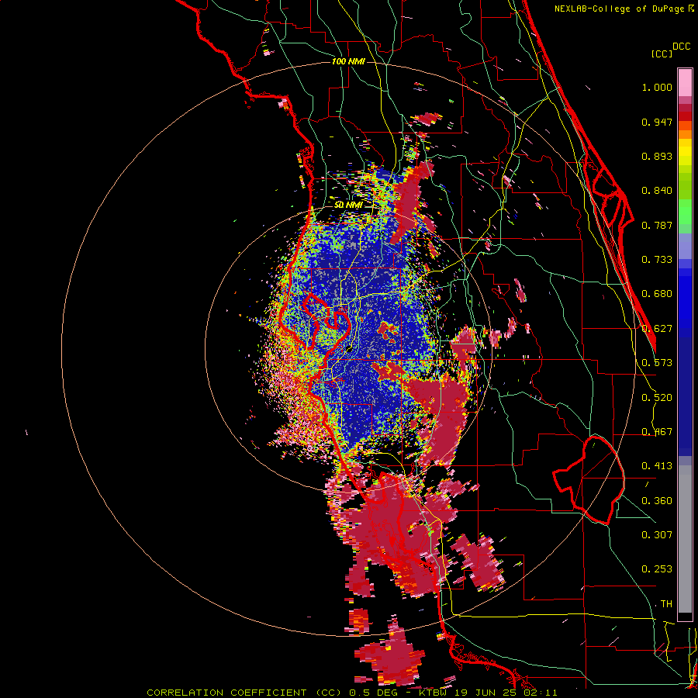Click the "100 NMI" range ring label
The width and height of the screenshot is (698, 698).
tap(348, 61)
